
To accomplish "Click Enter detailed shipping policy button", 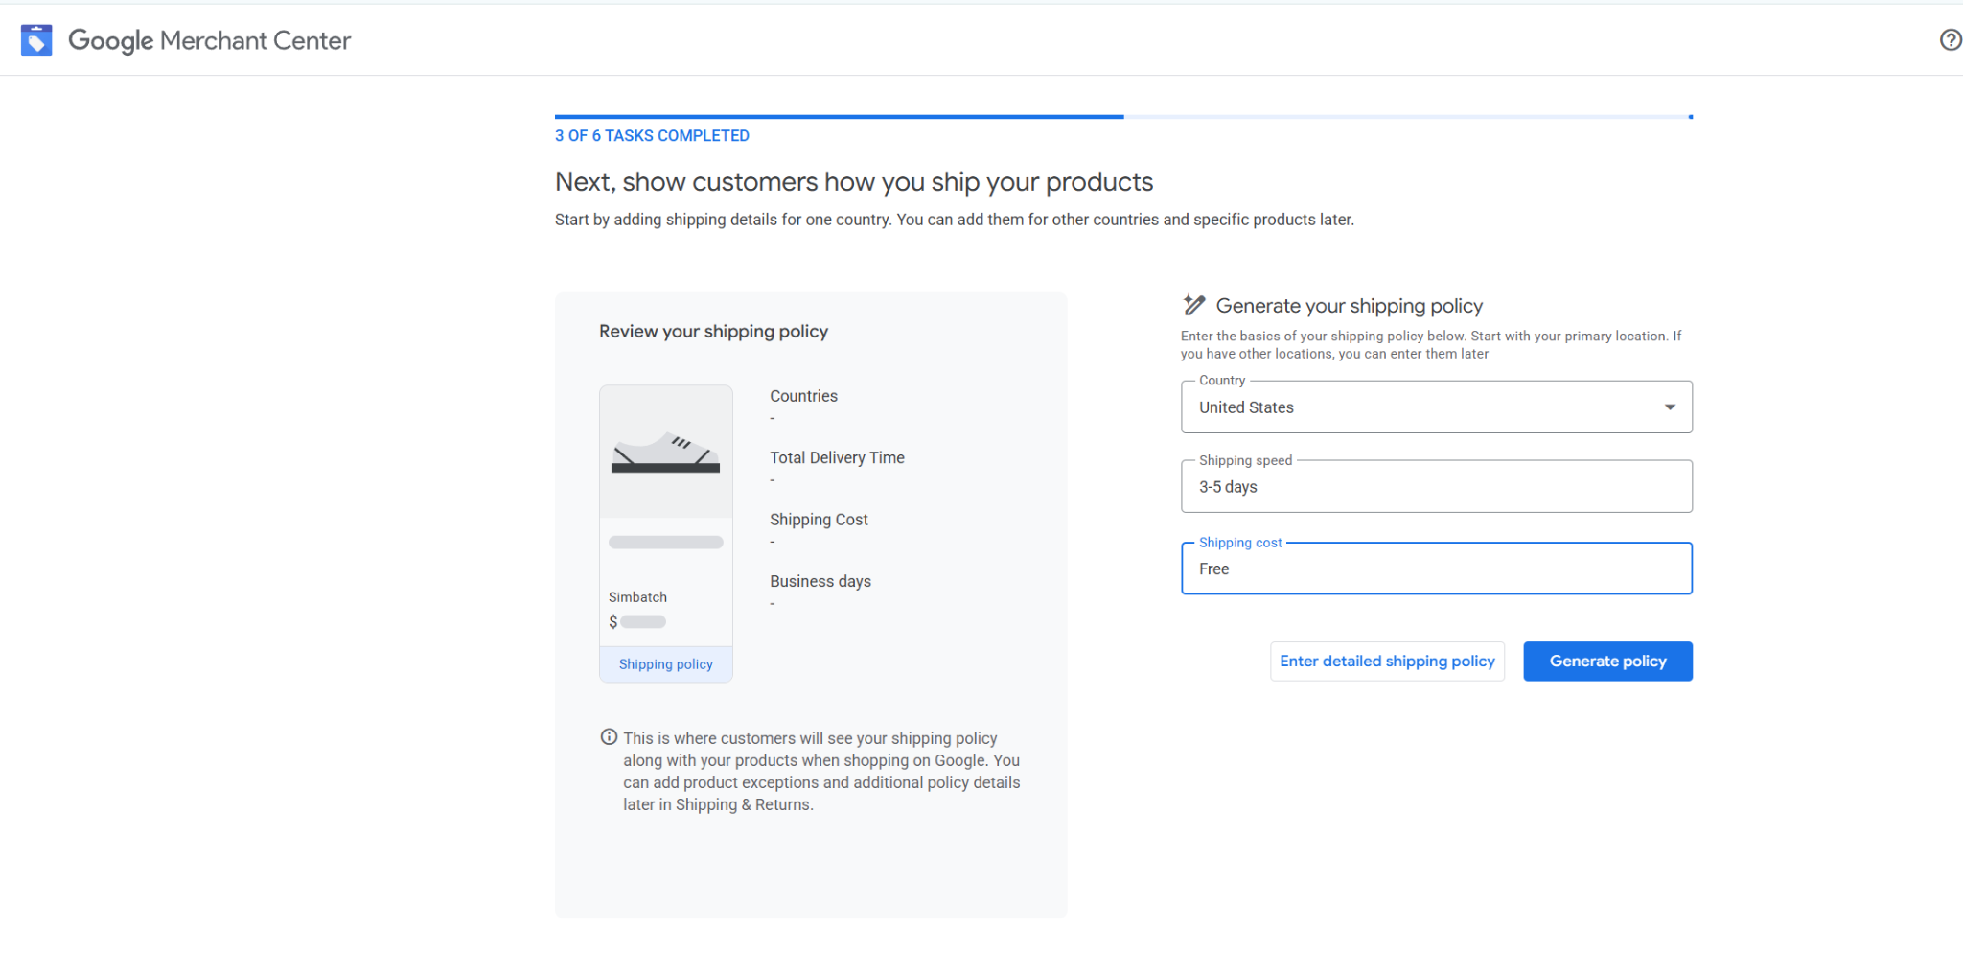I will pos(1387,662).
